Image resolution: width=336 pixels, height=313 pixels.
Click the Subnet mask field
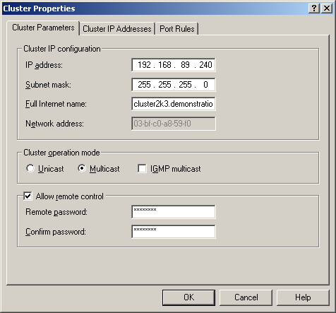tap(174, 85)
